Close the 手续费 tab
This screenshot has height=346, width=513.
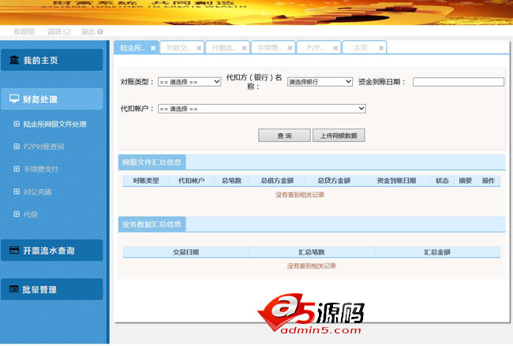tap(290, 48)
